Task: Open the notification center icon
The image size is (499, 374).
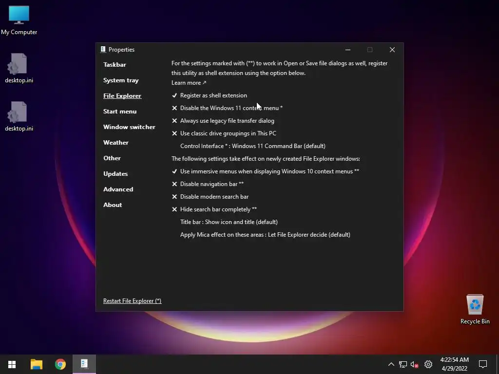Action: tap(483, 364)
